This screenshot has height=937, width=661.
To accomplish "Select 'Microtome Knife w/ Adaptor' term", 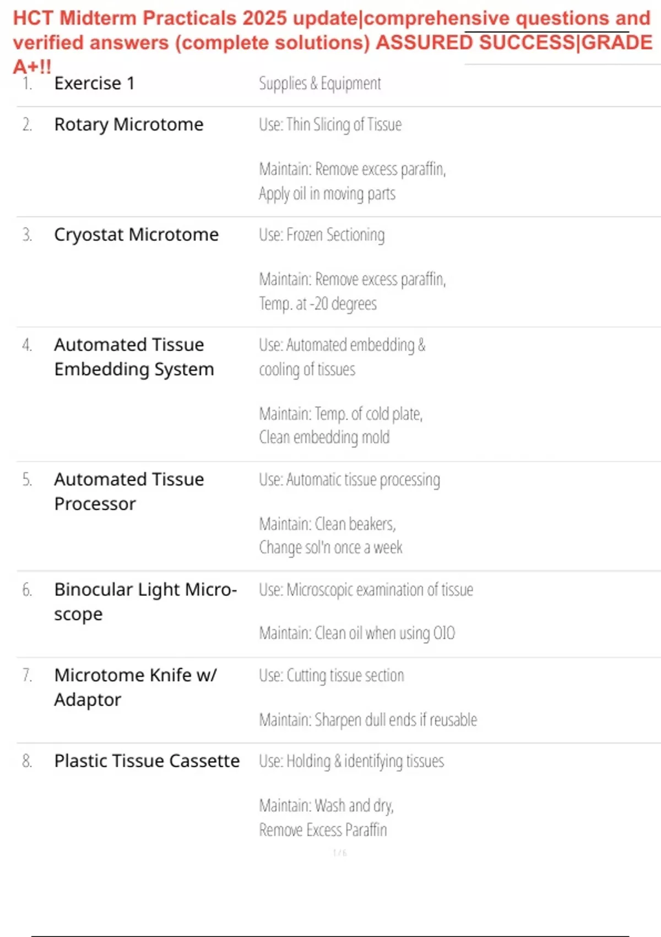I will tap(136, 687).
